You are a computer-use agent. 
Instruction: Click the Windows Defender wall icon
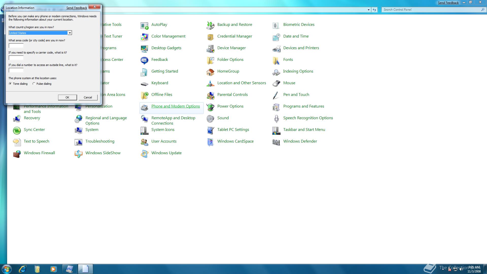tap(276, 142)
